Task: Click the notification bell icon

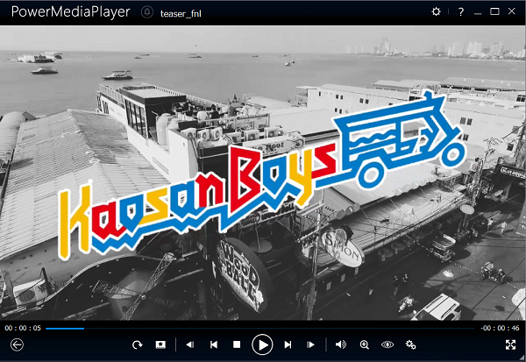Action: pos(147,12)
